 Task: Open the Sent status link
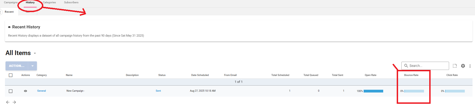158,91
